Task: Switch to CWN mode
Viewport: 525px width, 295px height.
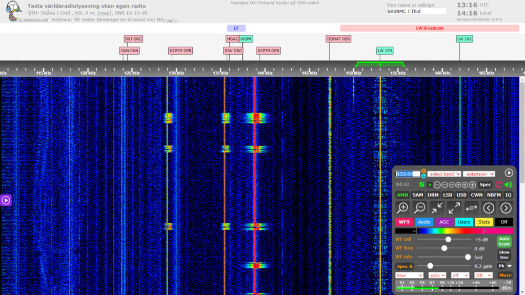Action: tap(476, 195)
